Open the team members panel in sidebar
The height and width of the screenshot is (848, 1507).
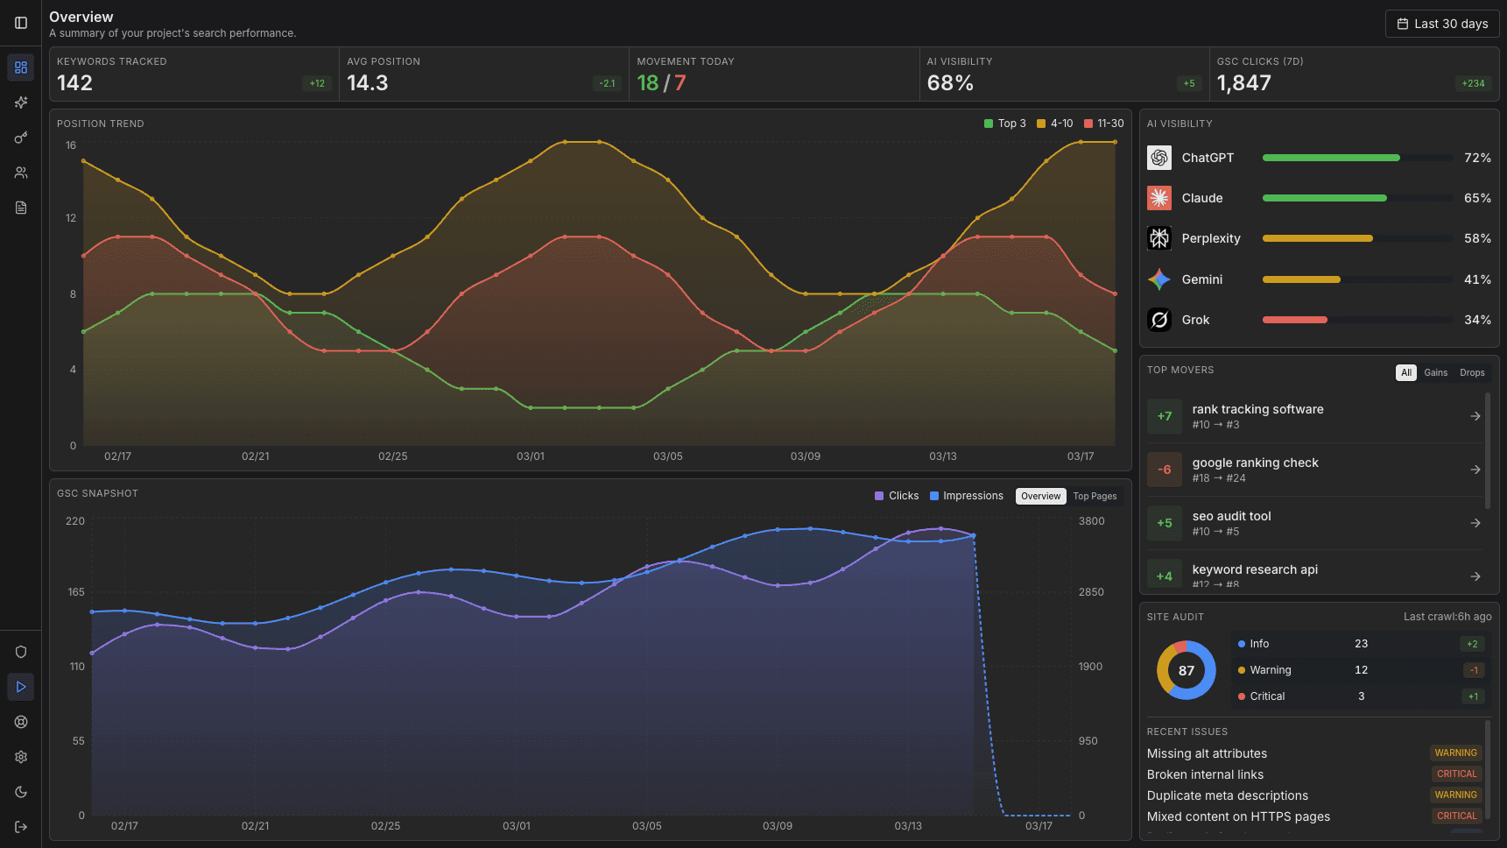point(21,173)
